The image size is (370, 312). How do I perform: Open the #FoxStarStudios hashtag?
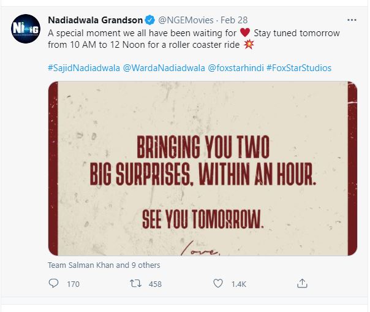pos(299,68)
